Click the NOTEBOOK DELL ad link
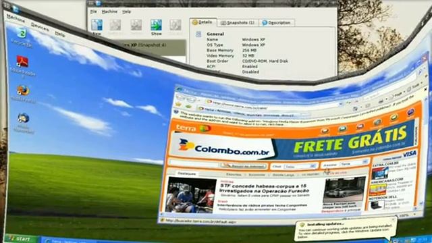Screen dimensions: 432x243 [383, 198]
